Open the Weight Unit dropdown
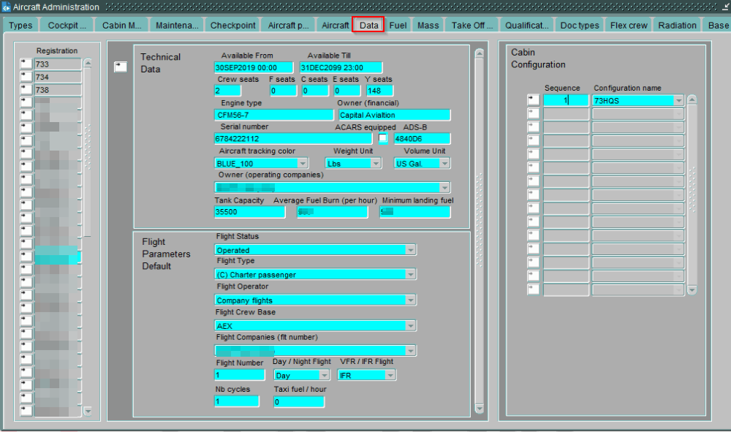 point(376,163)
